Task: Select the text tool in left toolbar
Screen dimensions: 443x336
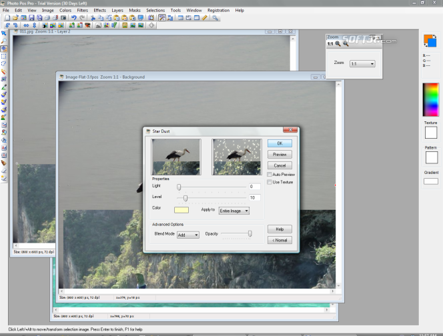Action: pos(4,148)
